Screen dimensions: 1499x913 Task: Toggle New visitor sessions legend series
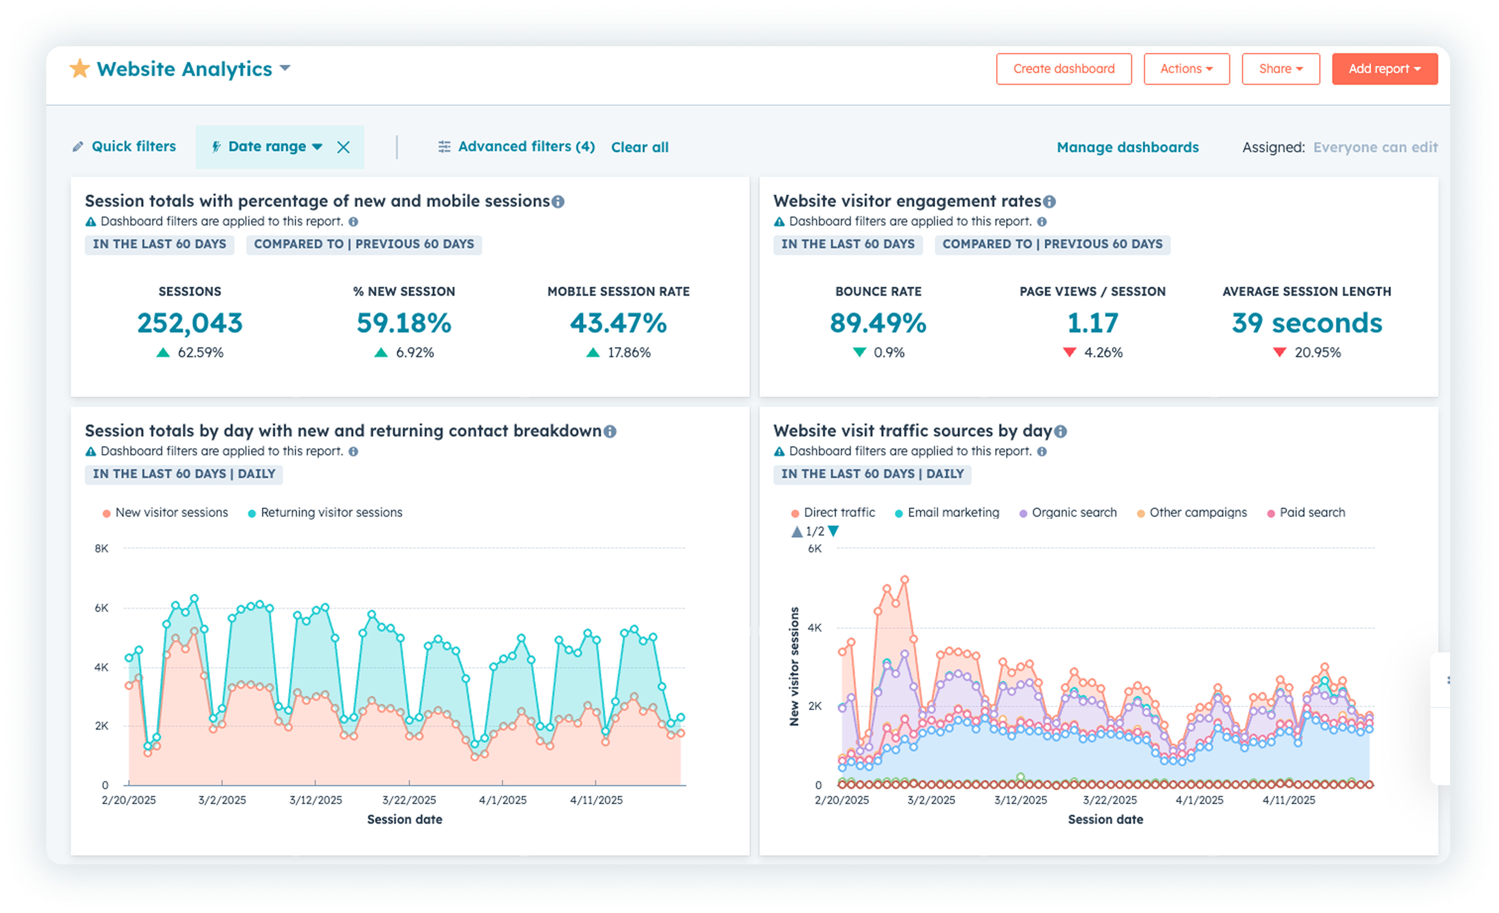(166, 513)
